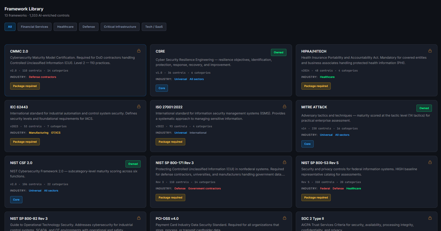Click '106 controls' on NIST CSF 2.0 card
Viewport: 441px width, 231px height.
(32, 184)
